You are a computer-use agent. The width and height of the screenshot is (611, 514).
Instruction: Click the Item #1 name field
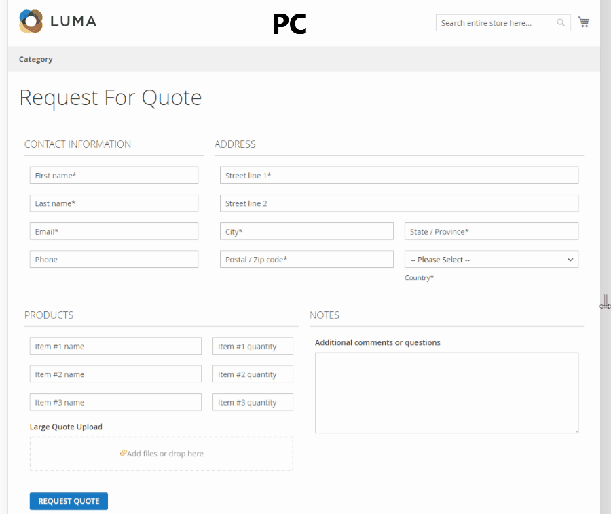click(115, 346)
